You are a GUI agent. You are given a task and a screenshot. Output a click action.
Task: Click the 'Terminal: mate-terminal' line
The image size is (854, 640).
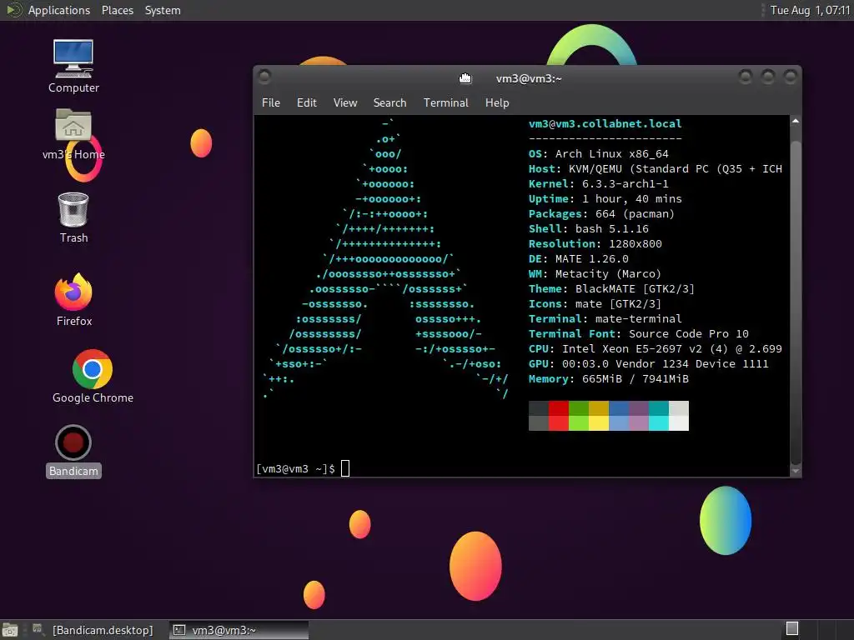605,319
